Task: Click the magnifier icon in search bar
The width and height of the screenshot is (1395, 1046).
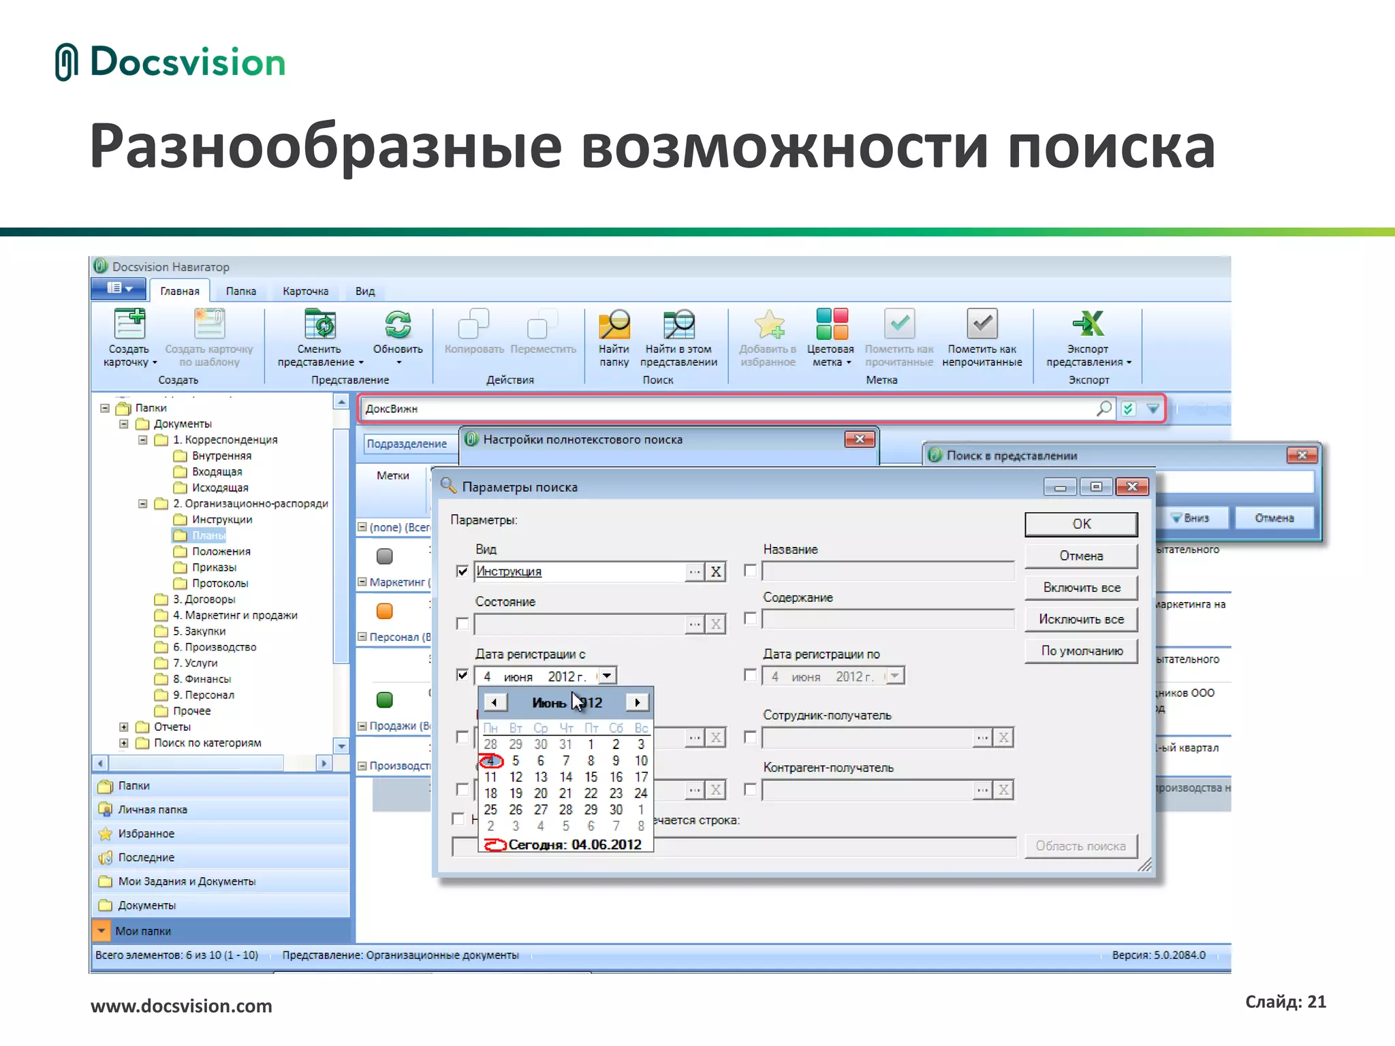Action: (x=1104, y=408)
